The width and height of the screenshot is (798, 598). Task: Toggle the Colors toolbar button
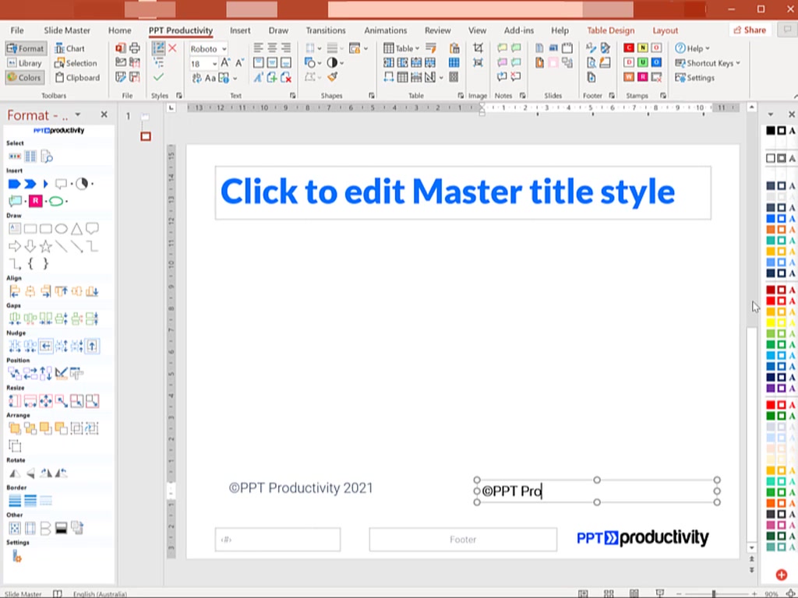click(x=24, y=78)
